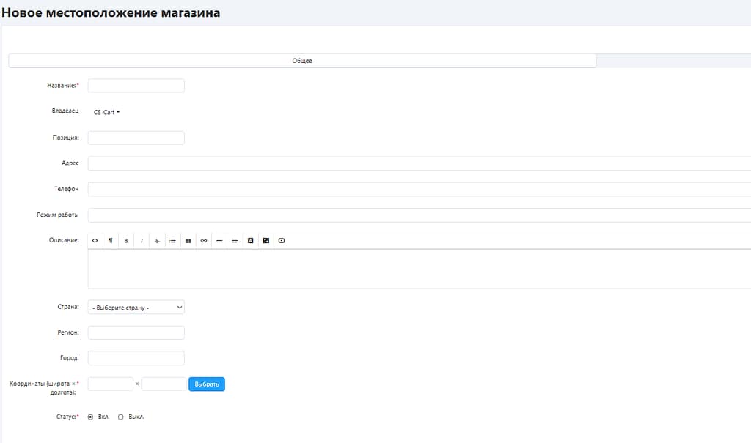This screenshot has width=751, height=443.
Task: Switch to the 'Общее' tab
Action: [302, 61]
